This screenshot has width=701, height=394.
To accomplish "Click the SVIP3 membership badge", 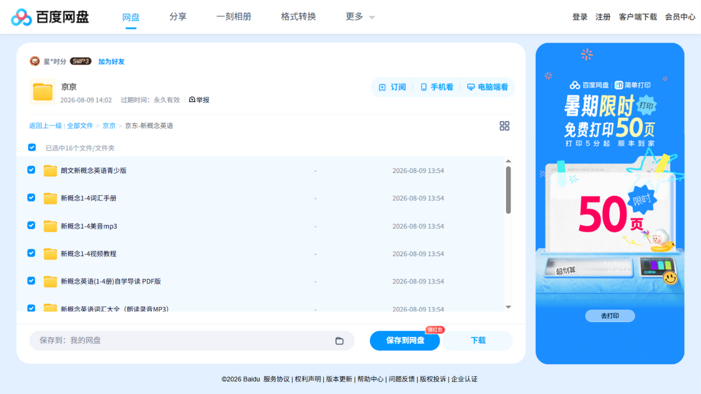I will click(81, 61).
